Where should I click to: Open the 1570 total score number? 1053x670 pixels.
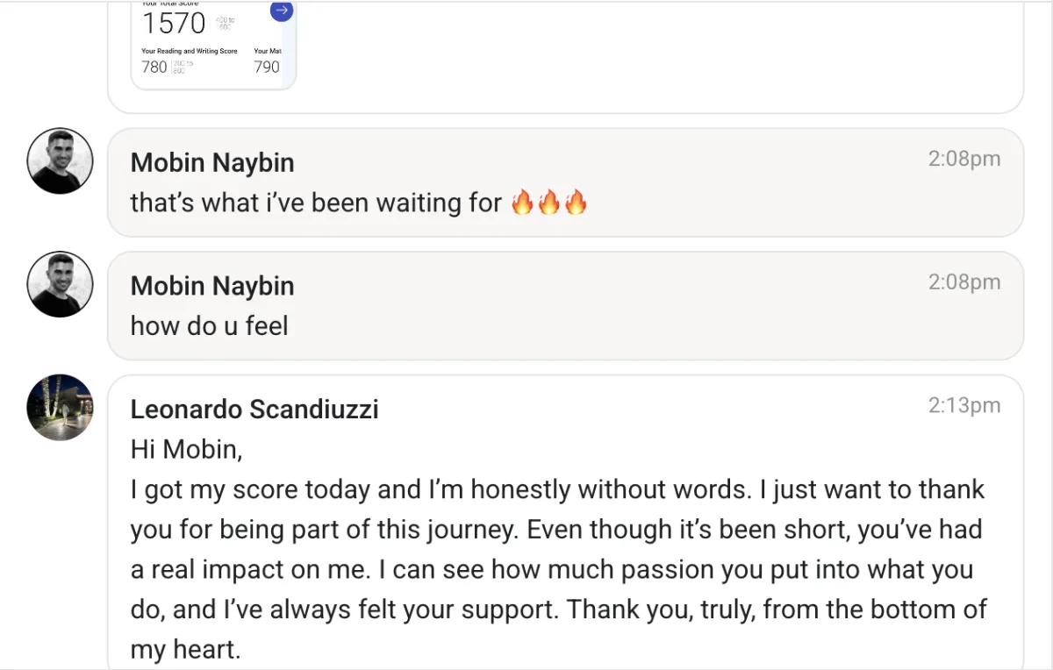174,24
